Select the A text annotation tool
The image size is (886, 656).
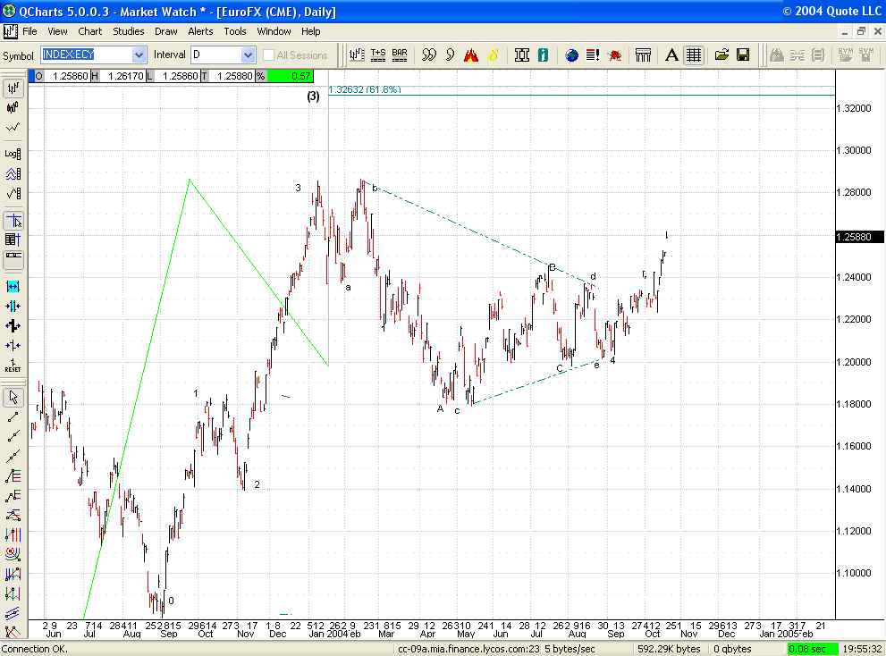[671, 55]
